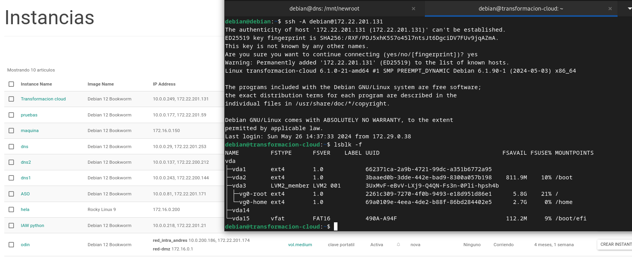Click IP cell '172.16.0.150'
Viewport: 632px width, 261px height.
pyautogui.click(x=167, y=130)
